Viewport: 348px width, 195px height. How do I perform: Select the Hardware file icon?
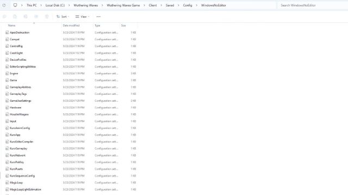(x=7, y=107)
